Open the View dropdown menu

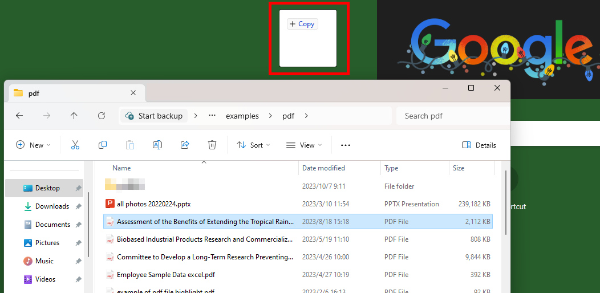pos(304,145)
